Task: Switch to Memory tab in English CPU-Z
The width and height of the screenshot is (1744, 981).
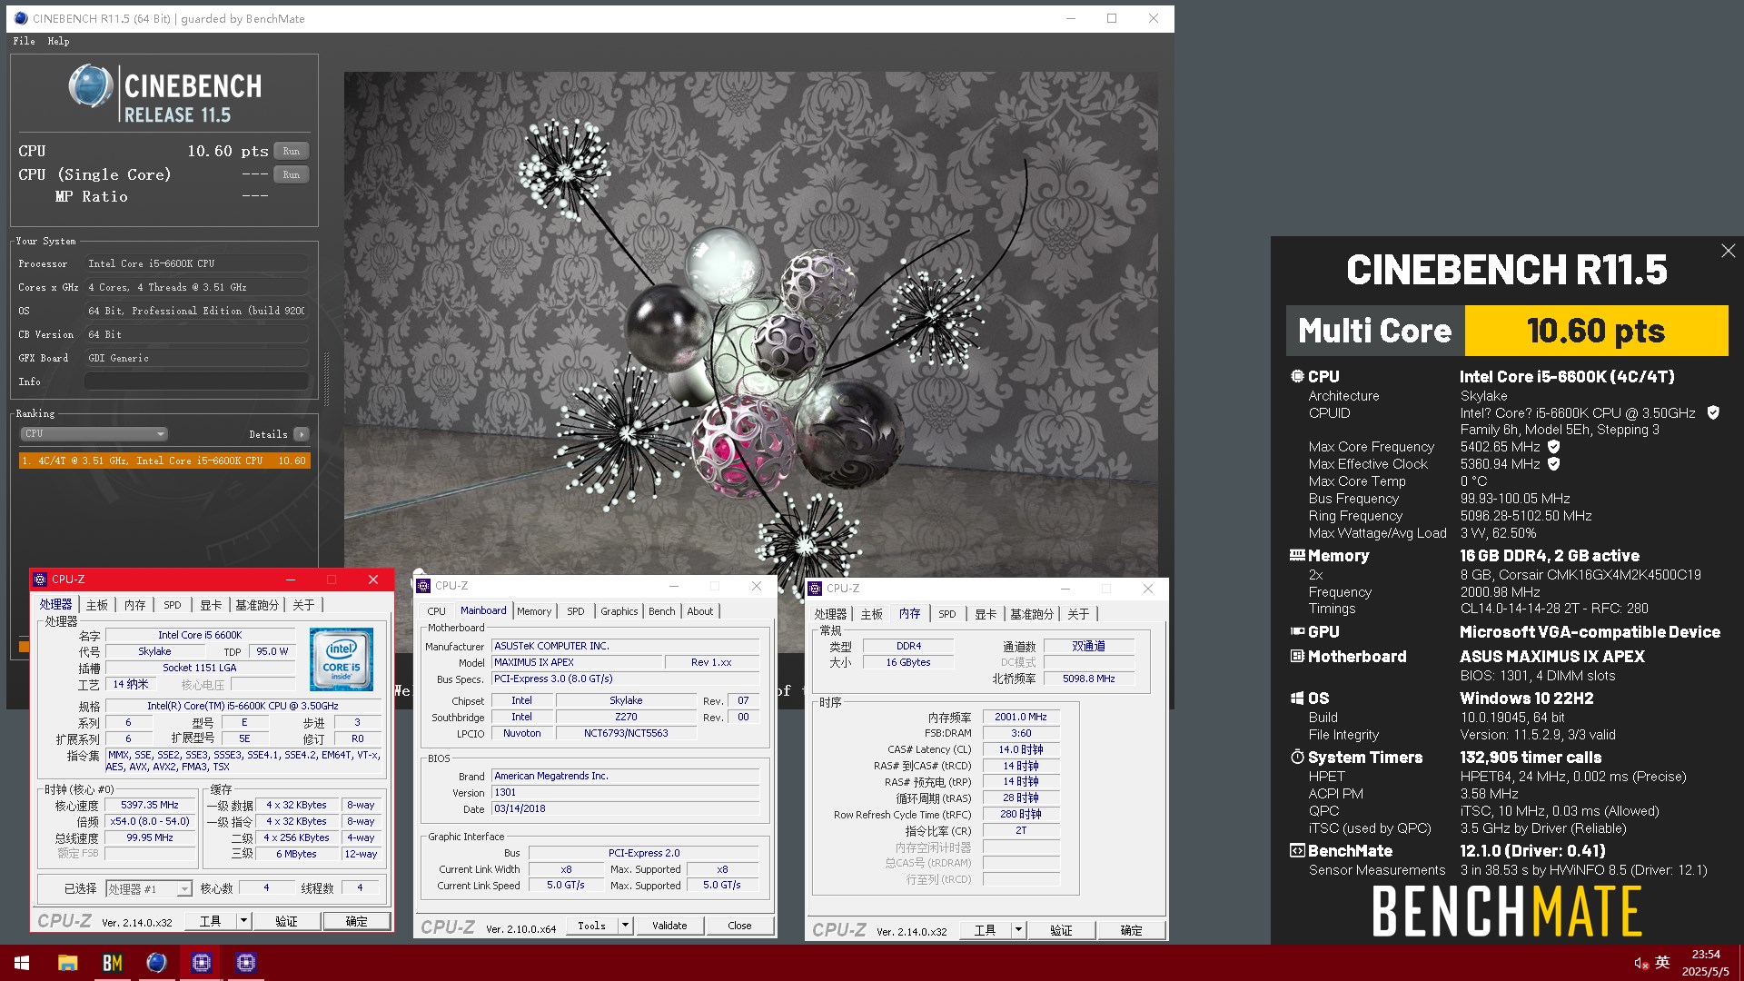Action: (534, 611)
